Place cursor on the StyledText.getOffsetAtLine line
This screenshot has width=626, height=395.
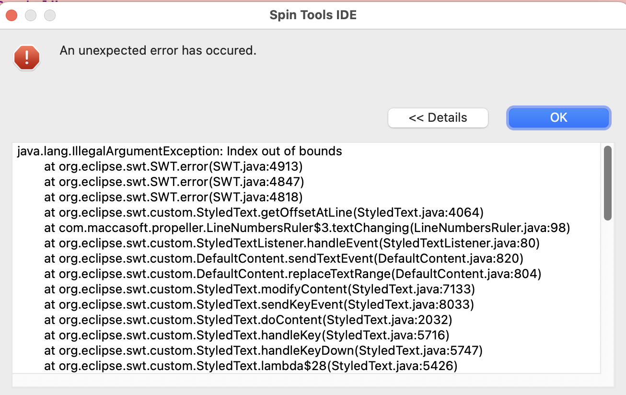tap(264, 213)
